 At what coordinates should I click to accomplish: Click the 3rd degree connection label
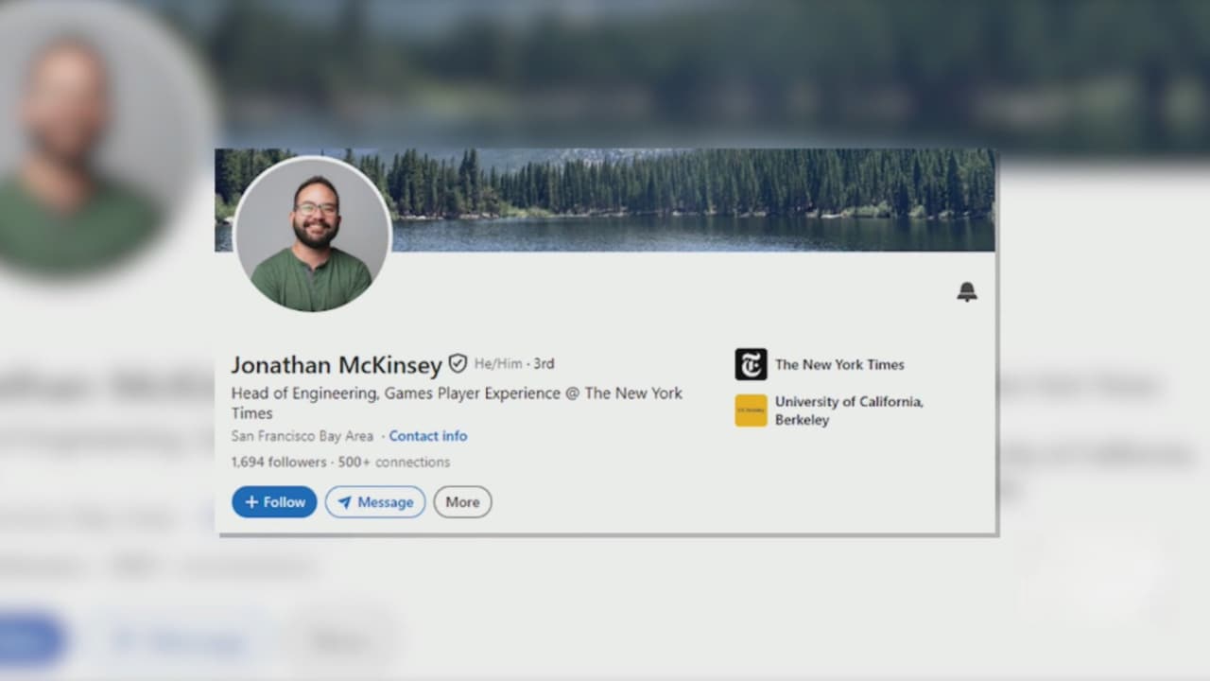[x=544, y=363]
